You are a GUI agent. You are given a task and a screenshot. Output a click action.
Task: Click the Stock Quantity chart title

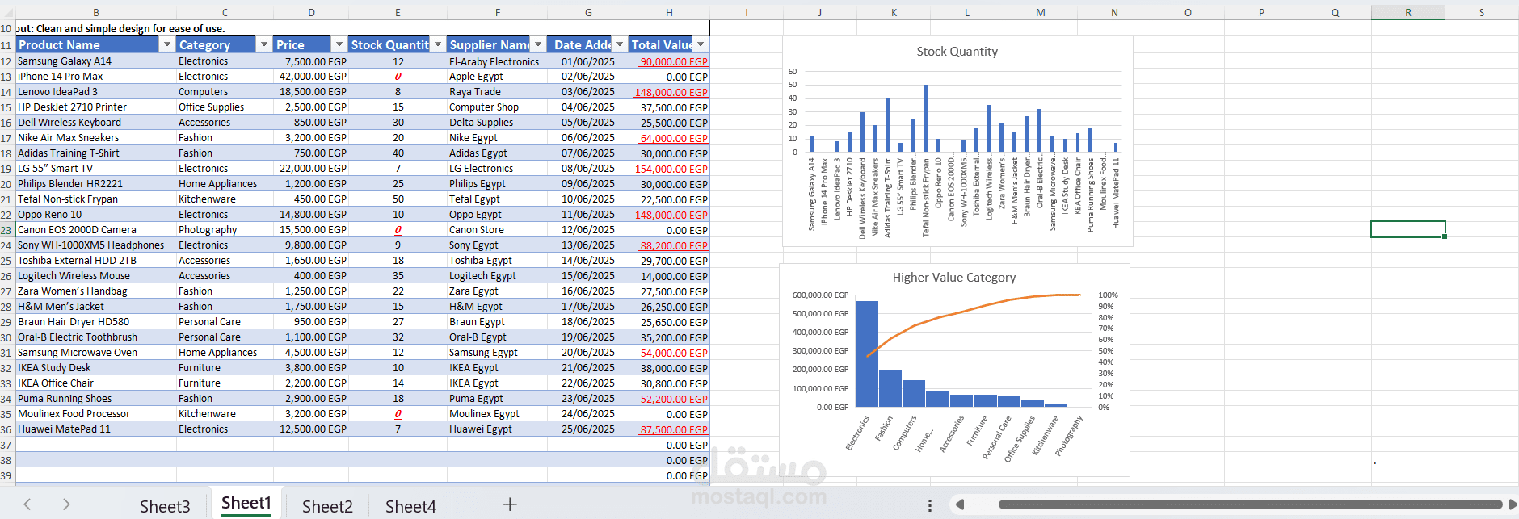[x=957, y=52]
